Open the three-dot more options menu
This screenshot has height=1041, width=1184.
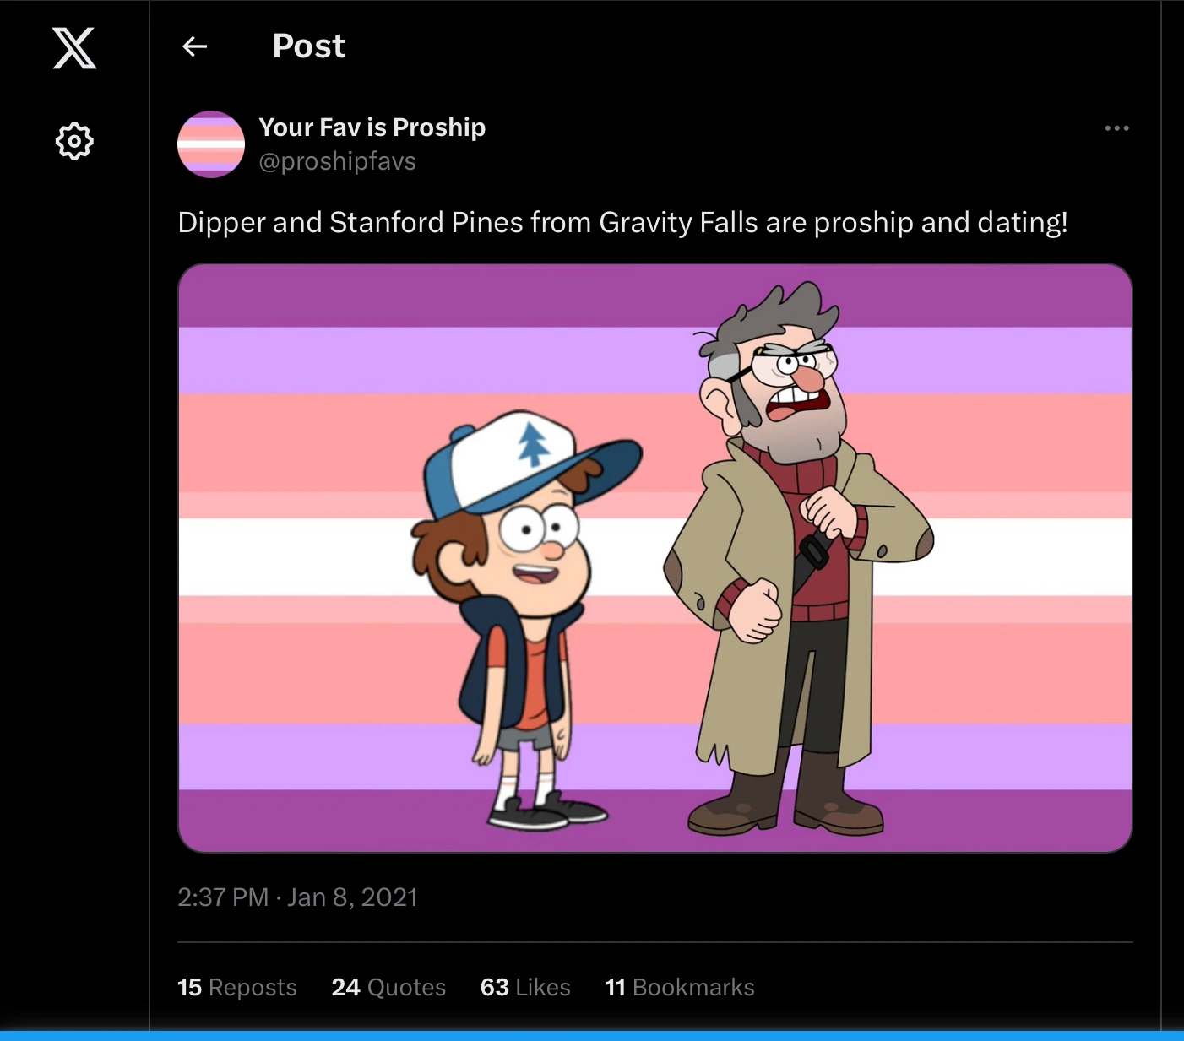pos(1116,128)
